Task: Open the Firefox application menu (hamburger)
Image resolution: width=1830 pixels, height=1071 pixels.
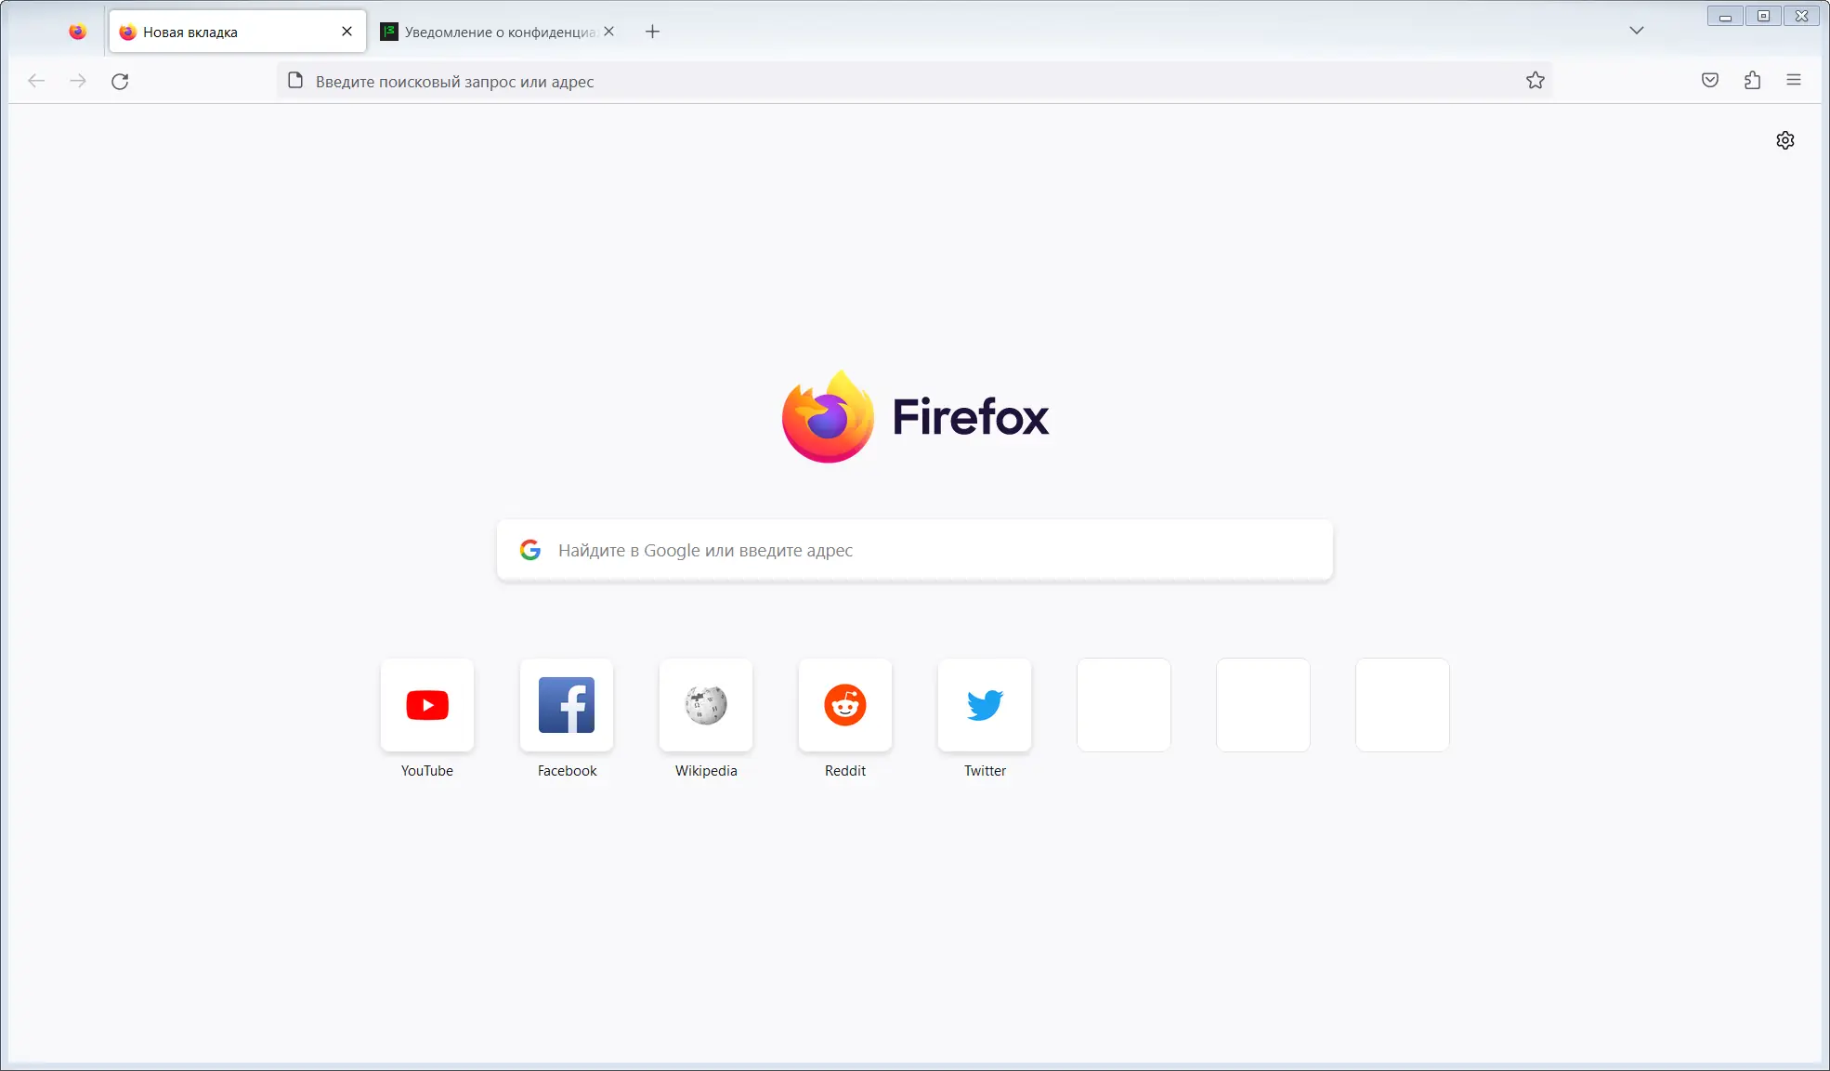Action: coord(1794,81)
